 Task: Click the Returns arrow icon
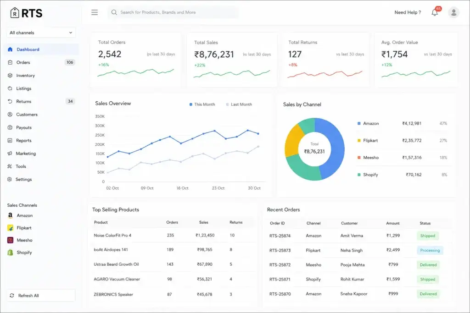tap(10, 101)
